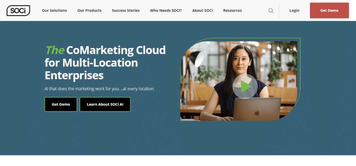The width and height of the screenshot is (356, 166).
Task: Play the hero video
Action: click(x=245, y=86)
